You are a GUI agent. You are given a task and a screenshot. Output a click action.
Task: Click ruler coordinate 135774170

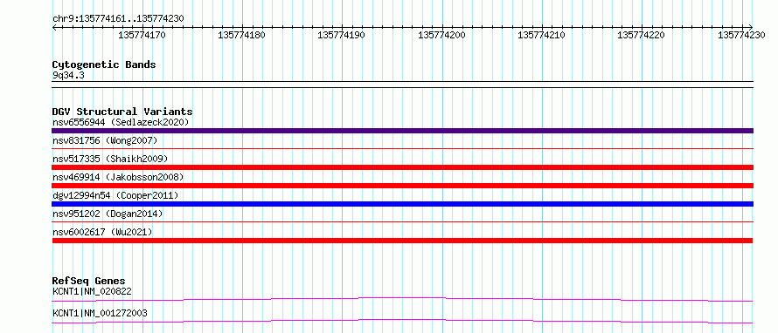[142, 35]
